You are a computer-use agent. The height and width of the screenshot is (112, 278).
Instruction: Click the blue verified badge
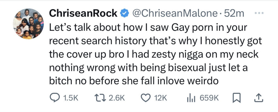tap(125, 13)
